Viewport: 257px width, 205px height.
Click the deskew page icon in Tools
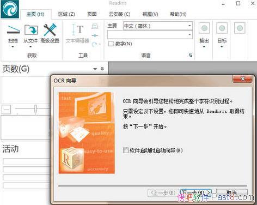coord(95,26)
